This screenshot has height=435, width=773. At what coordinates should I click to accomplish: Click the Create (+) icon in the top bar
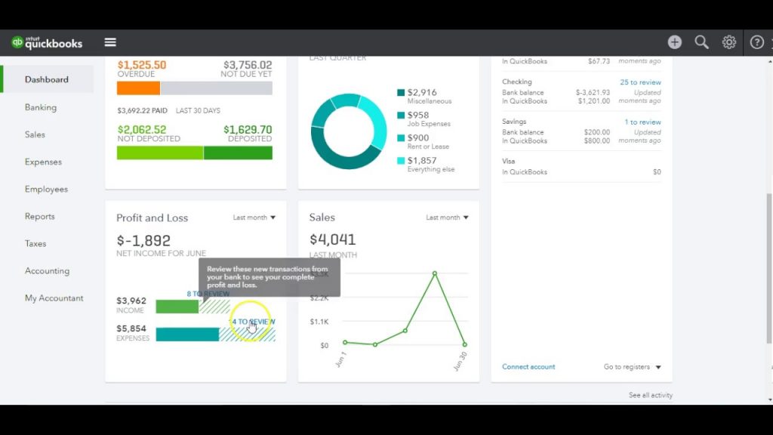(x=674, y=42)
